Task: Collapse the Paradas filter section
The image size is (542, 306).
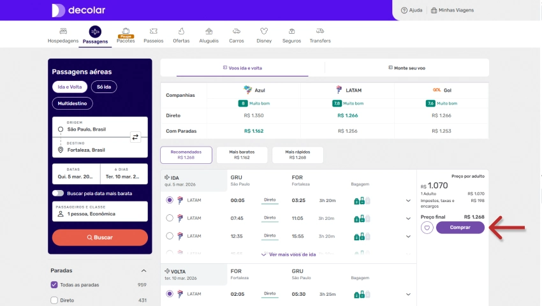Action: tap(143, 271)
